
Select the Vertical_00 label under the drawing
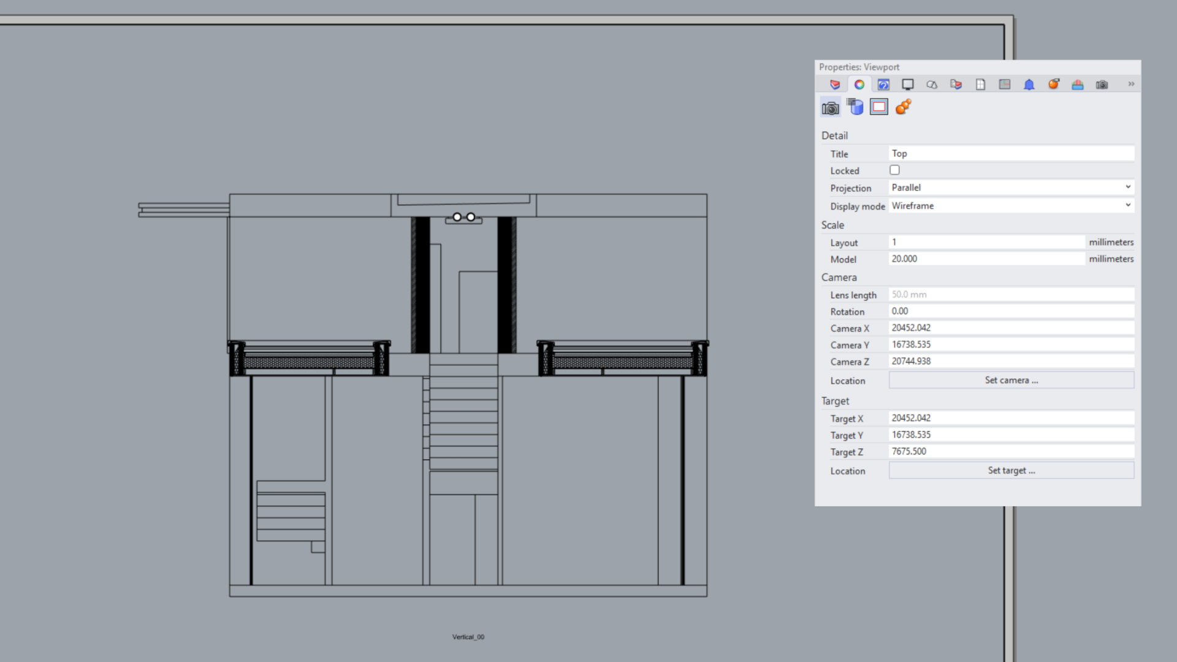[x=468, y=637]
